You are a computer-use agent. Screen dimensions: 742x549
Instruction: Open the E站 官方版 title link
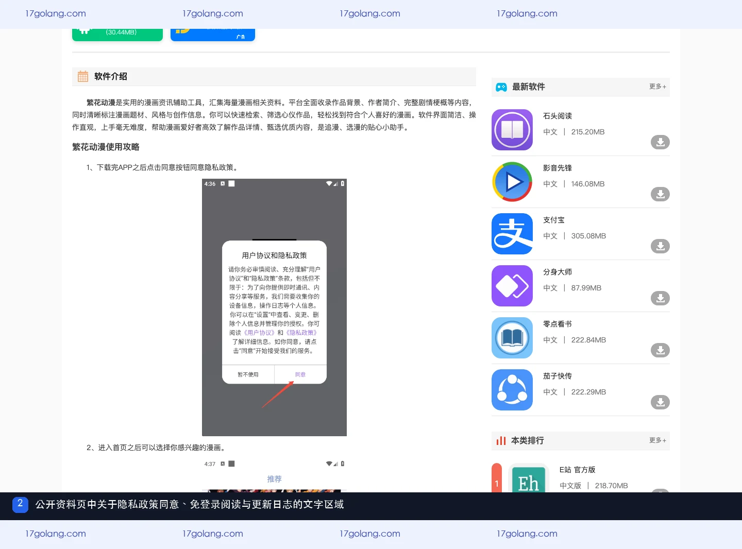577,470
